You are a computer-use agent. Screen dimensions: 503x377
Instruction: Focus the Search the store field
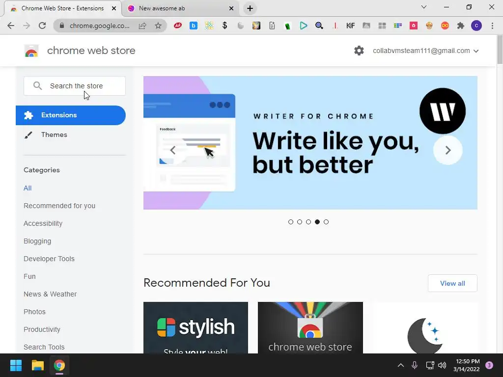click(75, 86)
